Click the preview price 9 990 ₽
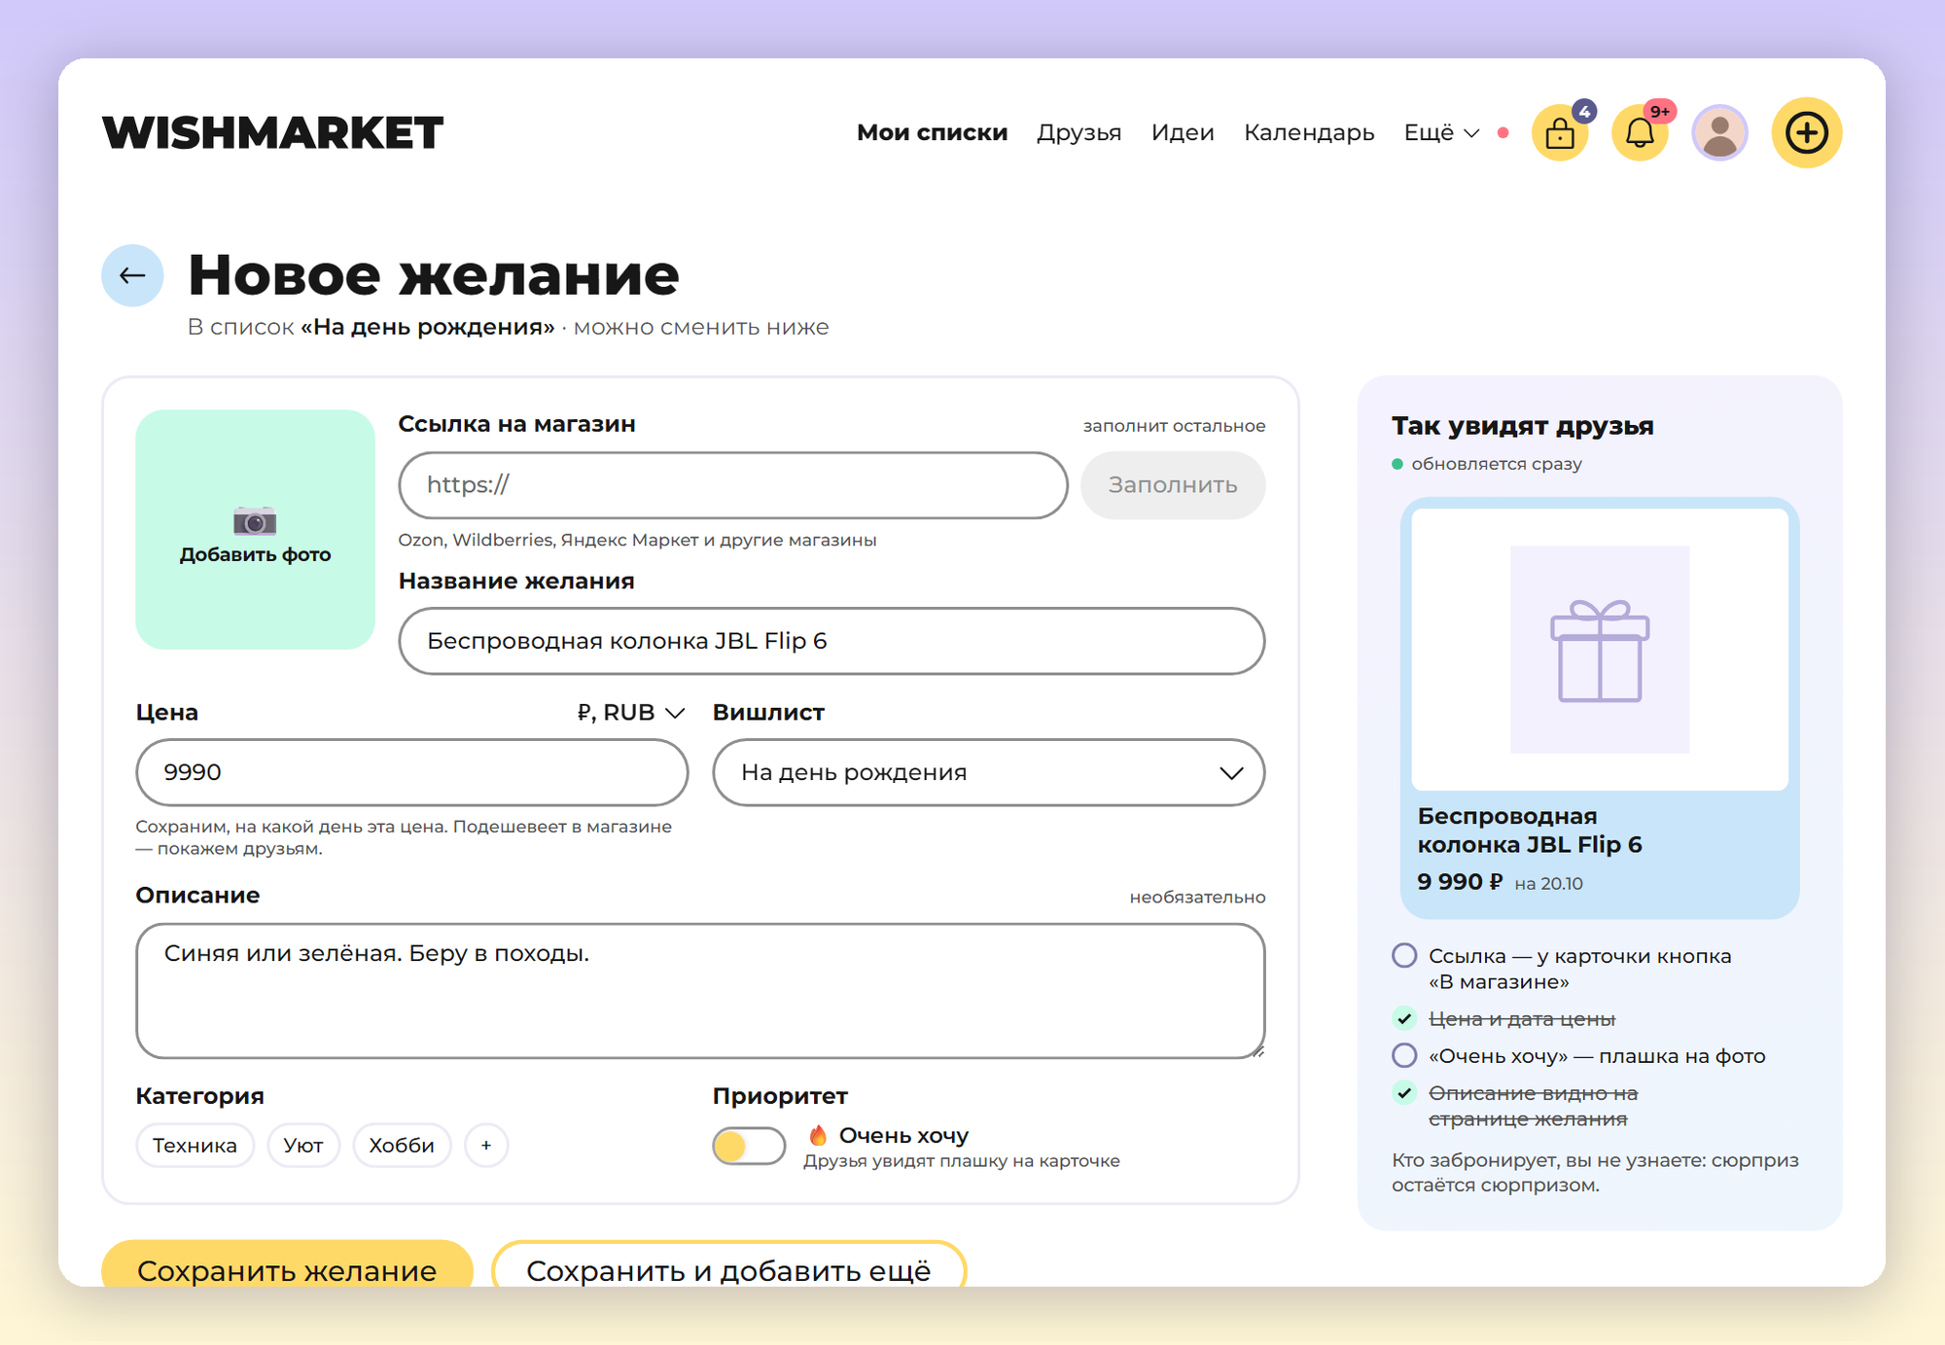1945x1345 pixels. click(x=1460, y=882)
